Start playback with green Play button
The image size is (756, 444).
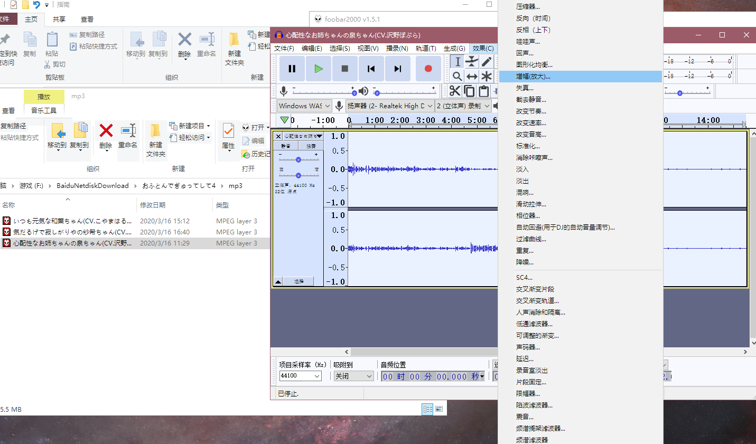(318, 69)
